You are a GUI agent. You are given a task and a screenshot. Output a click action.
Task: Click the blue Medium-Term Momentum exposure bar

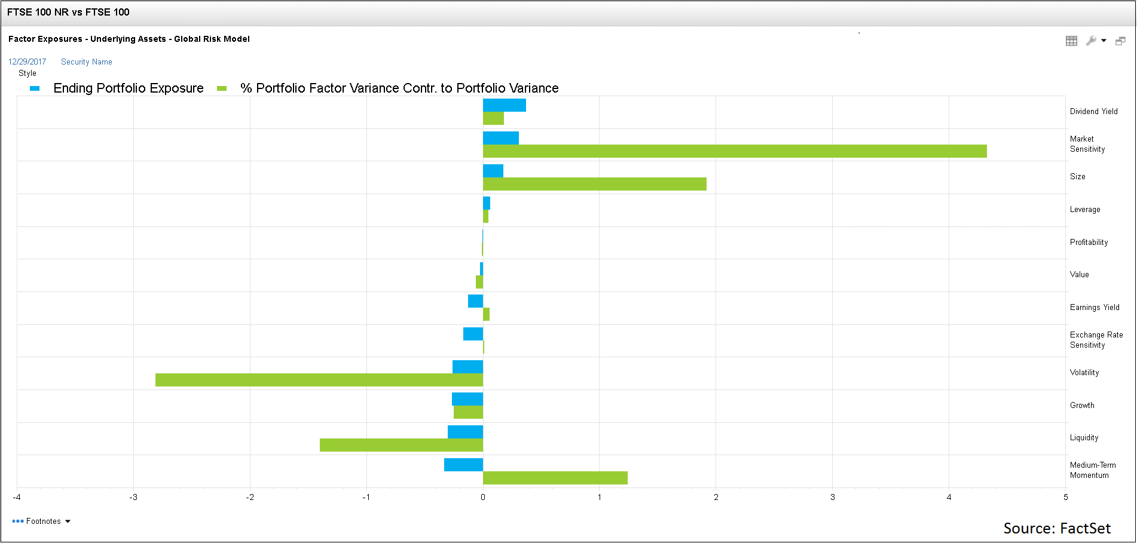(463, 465)
